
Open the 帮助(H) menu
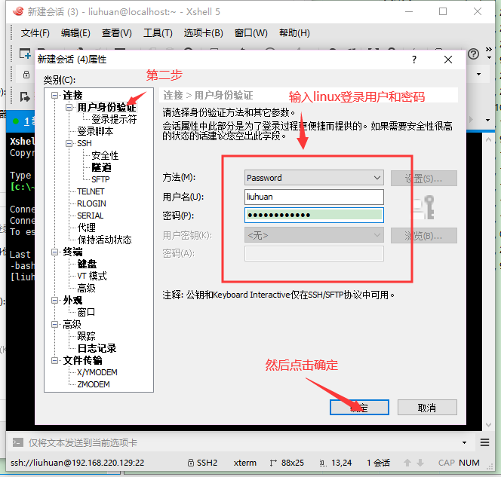pyautogui.click(x=294, y=33)
